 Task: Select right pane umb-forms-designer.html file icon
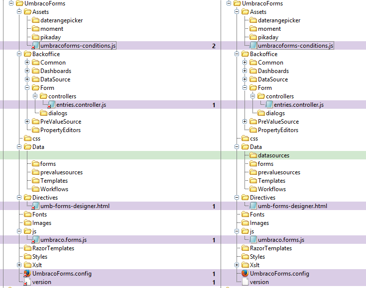(x=253, y=206)
